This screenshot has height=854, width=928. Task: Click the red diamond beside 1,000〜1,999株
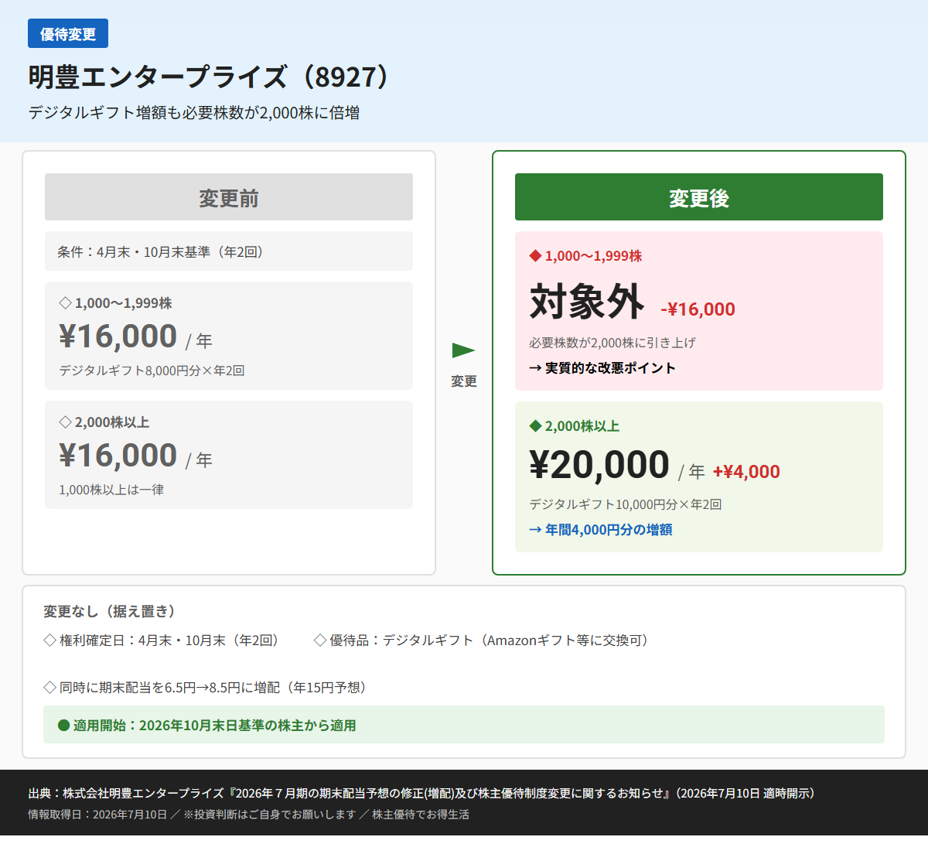coord(535,256)
